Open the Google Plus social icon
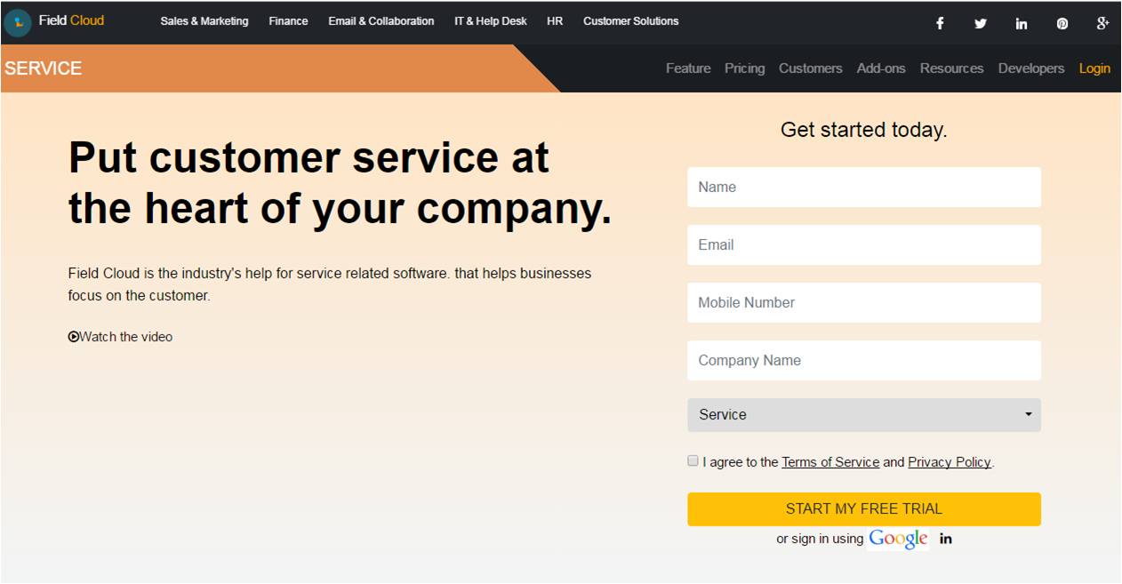 [x=1102, y=24]
